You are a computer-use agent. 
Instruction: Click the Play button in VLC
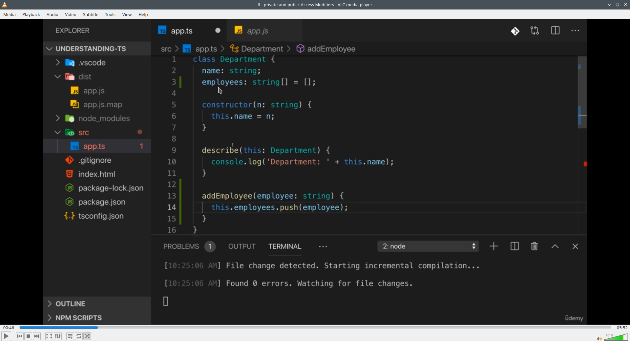pyautogui.click(x=6, y=336)
